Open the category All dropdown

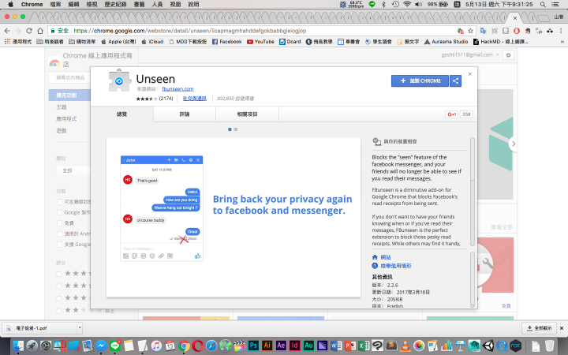click(x=73, y=170)
